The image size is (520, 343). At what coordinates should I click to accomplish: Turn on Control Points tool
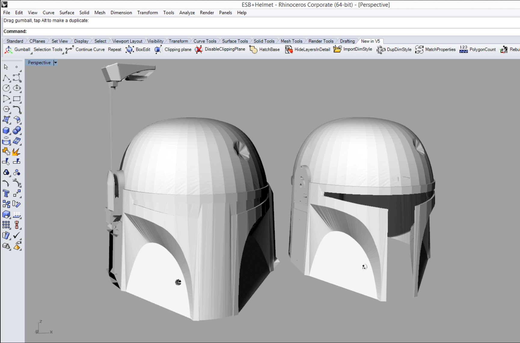tap(17, 183)
